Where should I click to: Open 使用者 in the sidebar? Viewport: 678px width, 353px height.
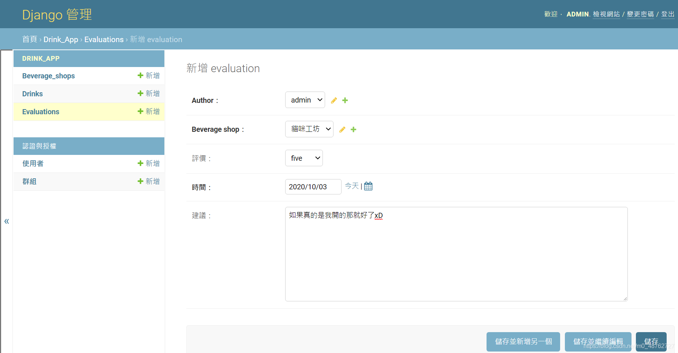point(33,164)
